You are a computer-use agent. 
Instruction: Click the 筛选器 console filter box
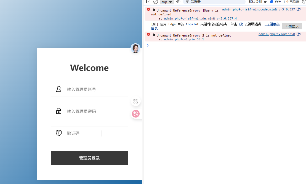pyautogui.click(x=215, y=2)
